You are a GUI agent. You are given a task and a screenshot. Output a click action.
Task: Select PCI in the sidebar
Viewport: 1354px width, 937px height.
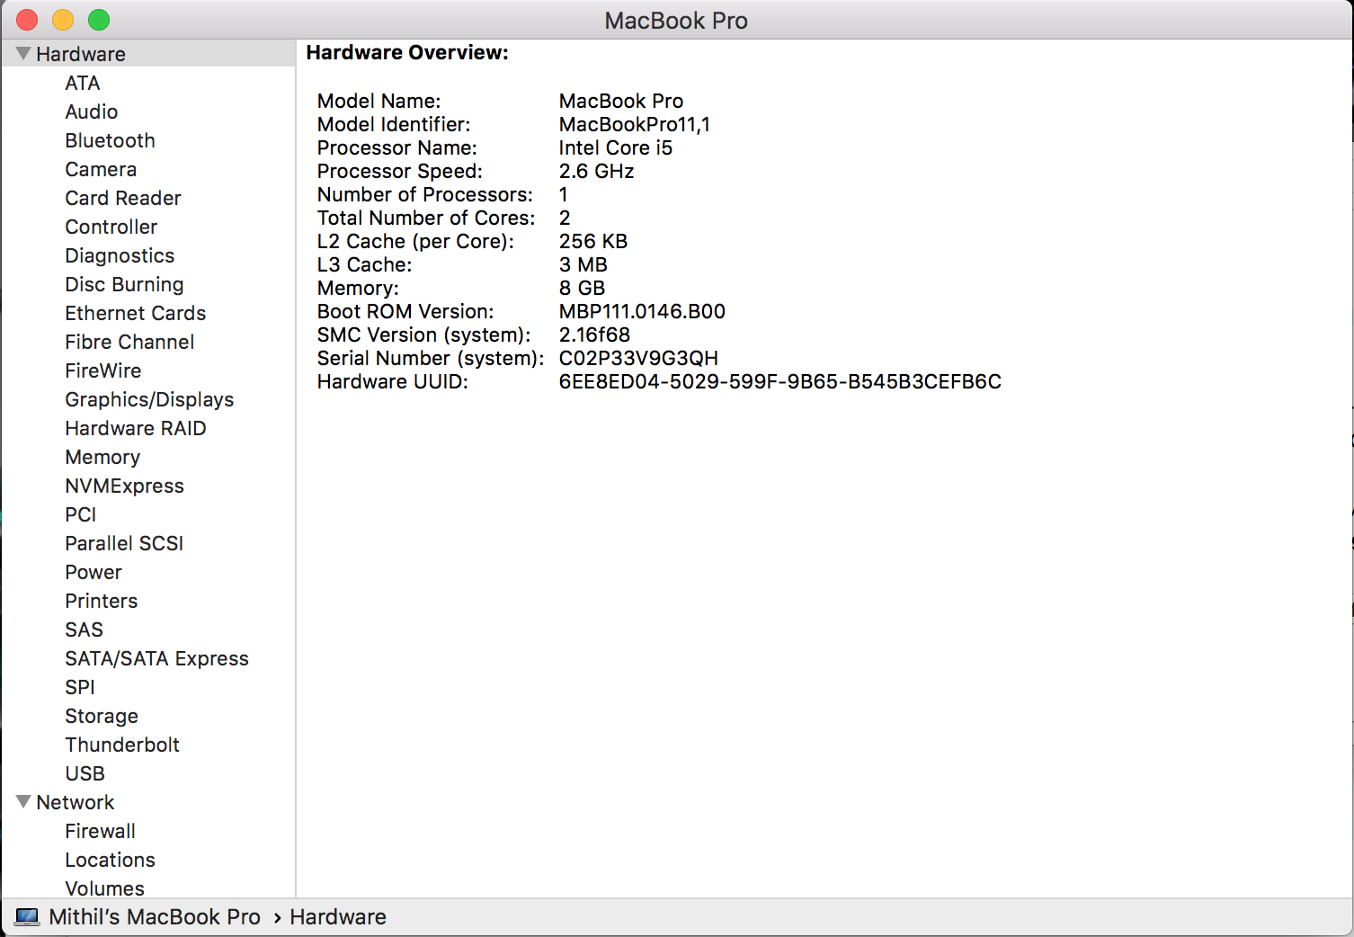pos(81,514)
